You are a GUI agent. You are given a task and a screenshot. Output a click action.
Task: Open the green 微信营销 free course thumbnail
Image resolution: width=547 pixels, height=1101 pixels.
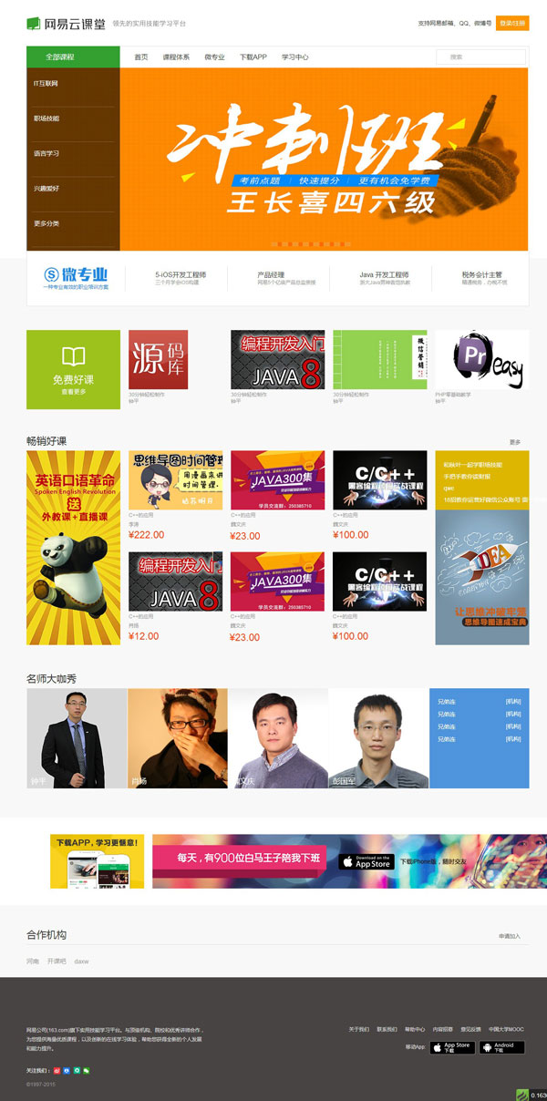point(379,360)
